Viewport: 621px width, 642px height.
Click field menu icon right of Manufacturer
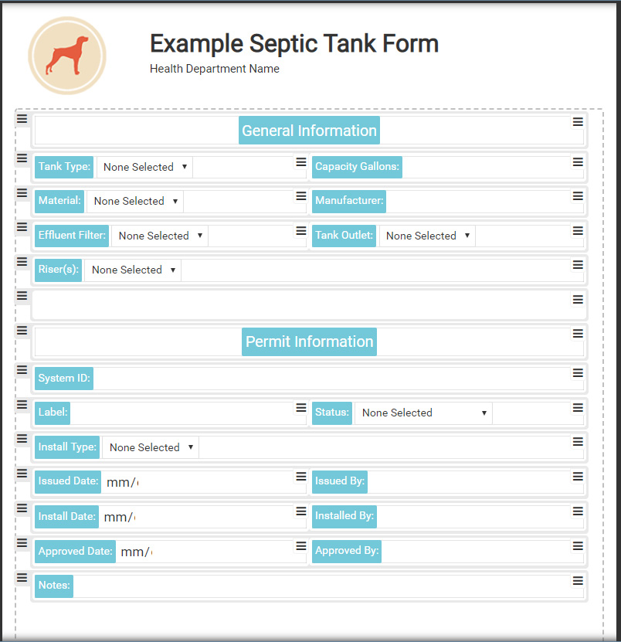tap(578, 196)
